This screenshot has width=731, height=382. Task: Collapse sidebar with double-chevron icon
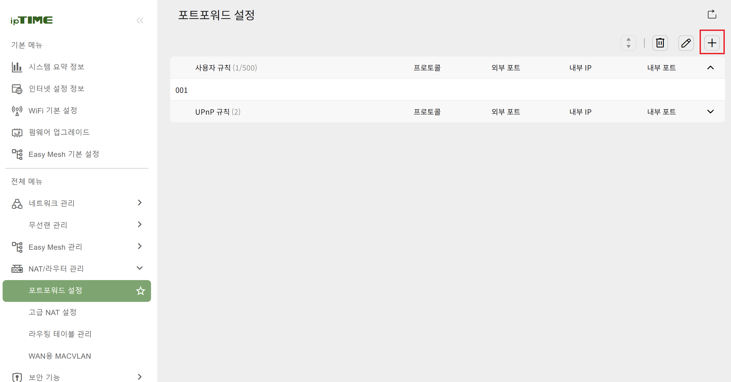(140, 20)
